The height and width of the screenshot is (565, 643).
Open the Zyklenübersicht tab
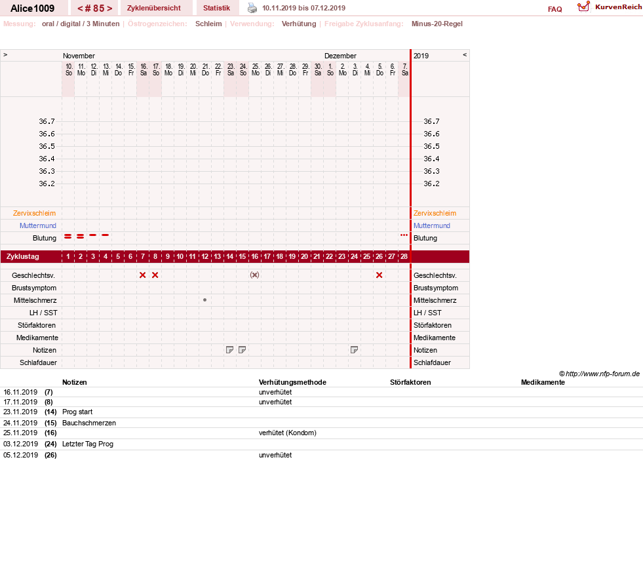(x=154, y=8)
